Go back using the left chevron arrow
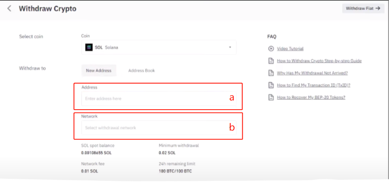Viewport: 389px width, 184px height. click(x=9, y=9)
